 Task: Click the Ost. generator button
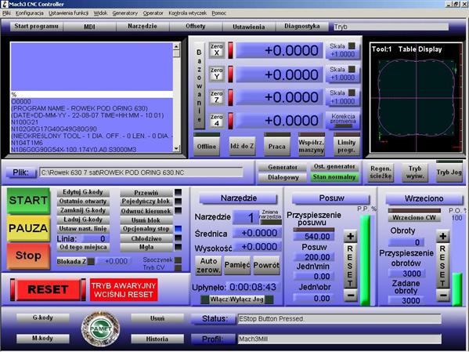point(334,166)
